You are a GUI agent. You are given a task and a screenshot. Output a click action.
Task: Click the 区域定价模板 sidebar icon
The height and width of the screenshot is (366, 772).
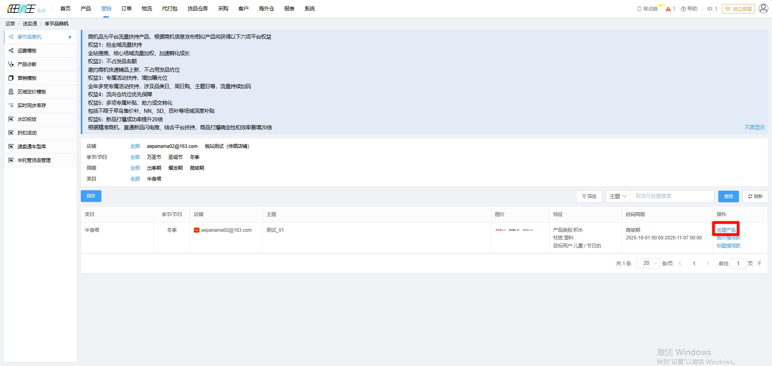click(x=11, y=91)
